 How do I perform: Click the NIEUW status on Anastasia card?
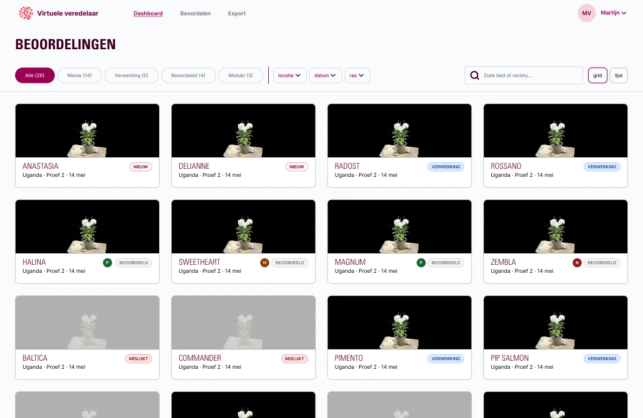coord(141,167)
